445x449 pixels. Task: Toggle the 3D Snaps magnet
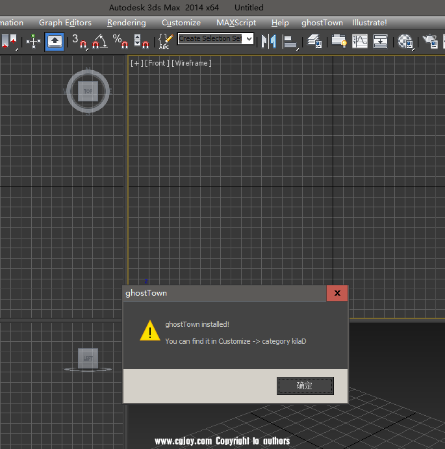click(79, 42)
